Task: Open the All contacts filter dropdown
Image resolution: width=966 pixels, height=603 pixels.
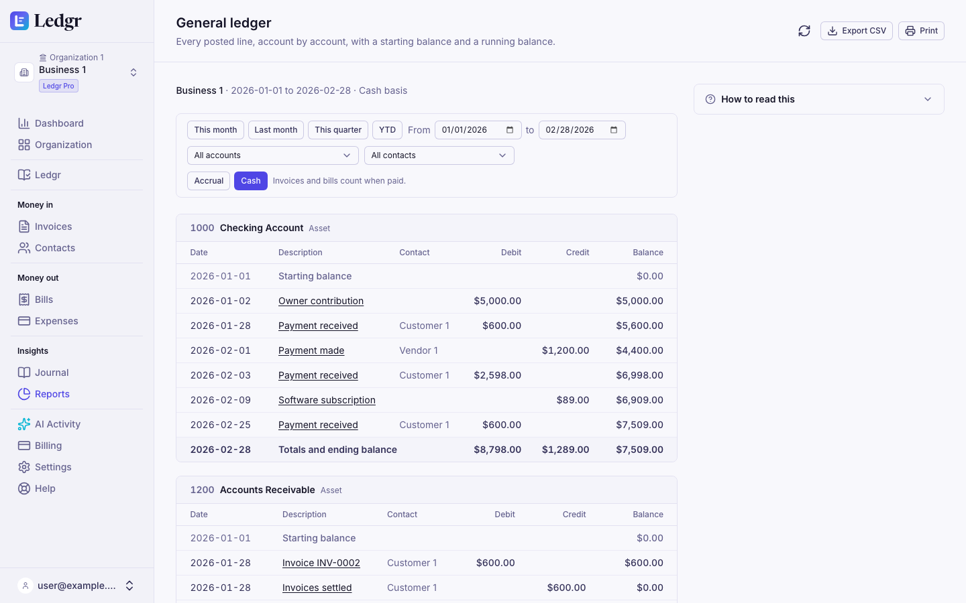Action: coord(439,155)
